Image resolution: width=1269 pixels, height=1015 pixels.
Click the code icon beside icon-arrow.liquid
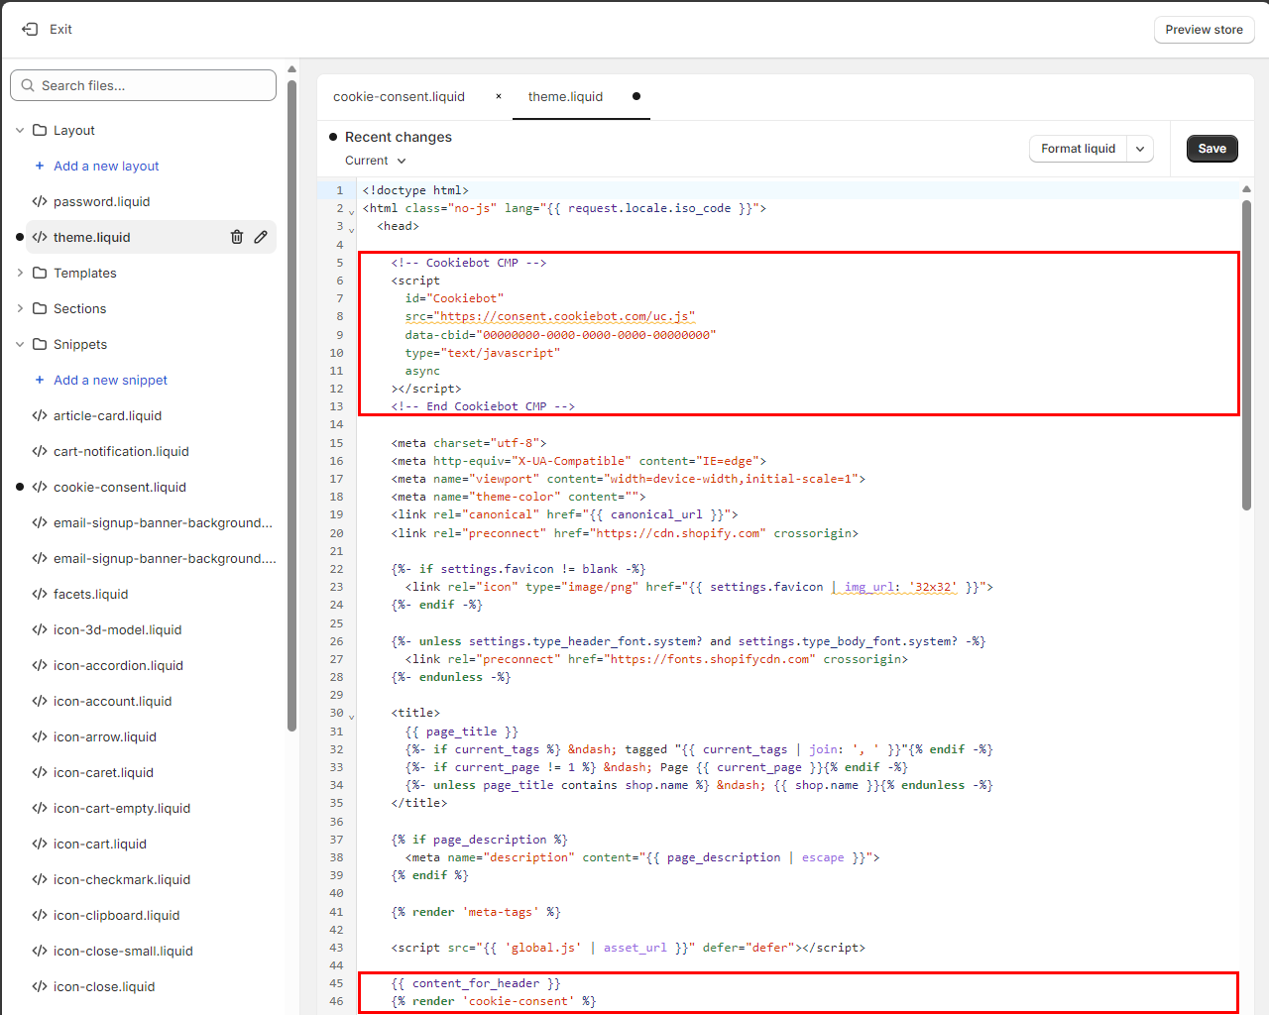tap(40, 736)
